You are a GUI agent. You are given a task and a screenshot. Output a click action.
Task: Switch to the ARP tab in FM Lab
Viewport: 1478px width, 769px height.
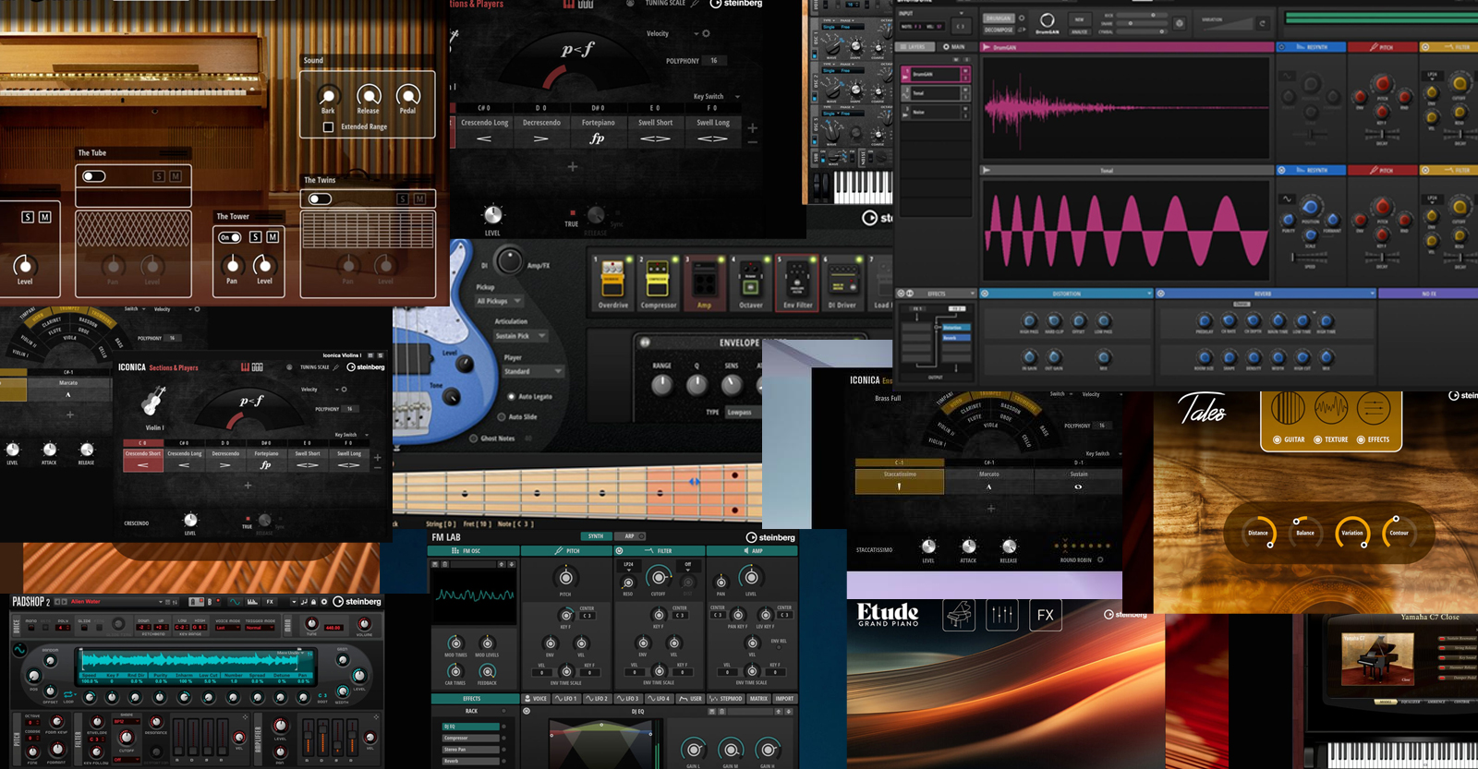coord(629,536)
